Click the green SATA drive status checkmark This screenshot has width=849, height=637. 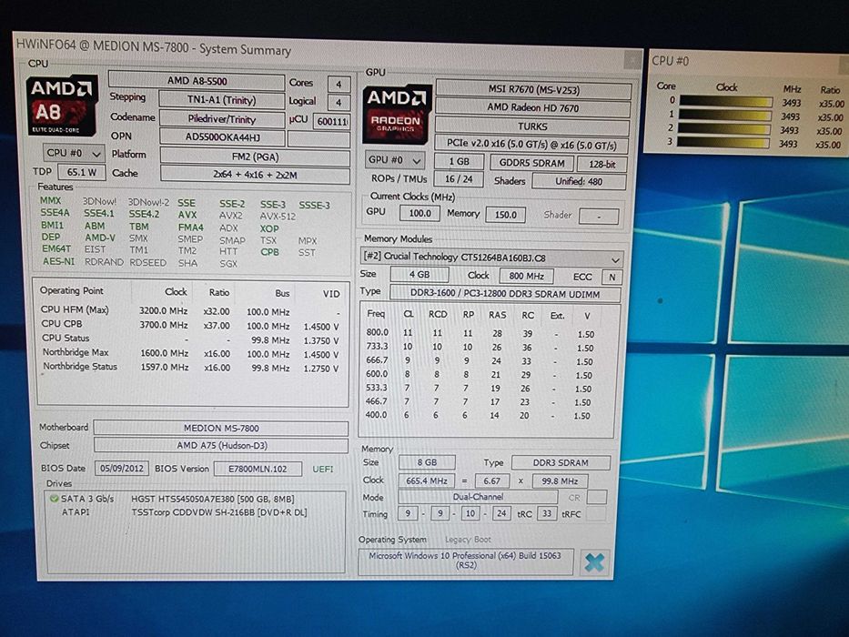[x=55, y=499]
